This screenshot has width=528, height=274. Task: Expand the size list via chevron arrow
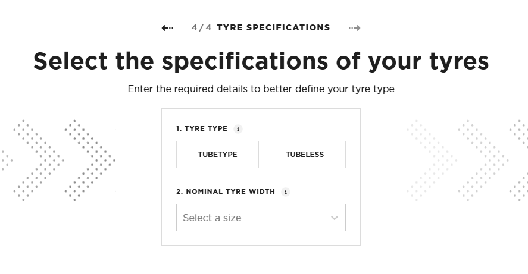tap(335, 218)
